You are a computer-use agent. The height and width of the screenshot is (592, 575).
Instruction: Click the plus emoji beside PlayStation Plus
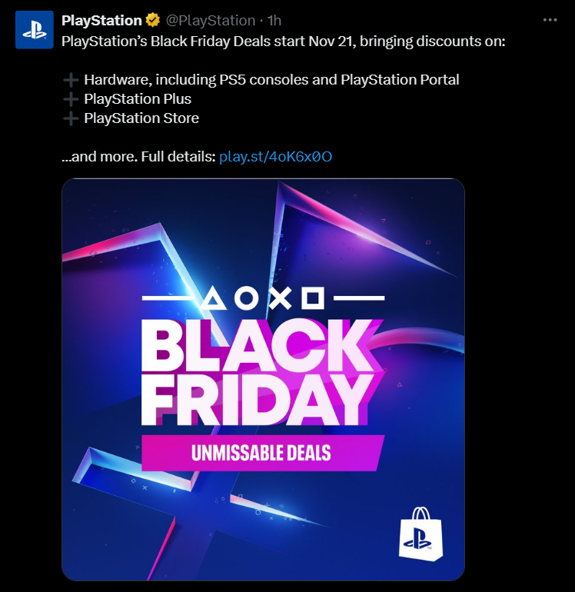pyautogui.click(x=71, y=99)
